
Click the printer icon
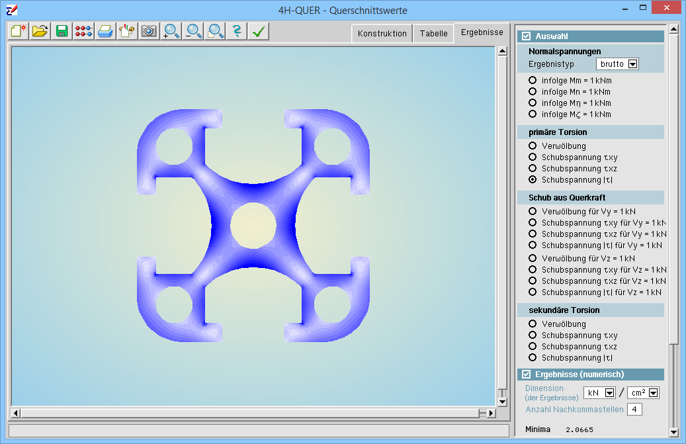click(105, 31)
